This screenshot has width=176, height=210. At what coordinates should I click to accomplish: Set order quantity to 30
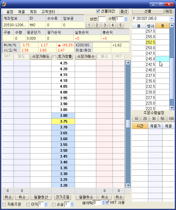154,119
